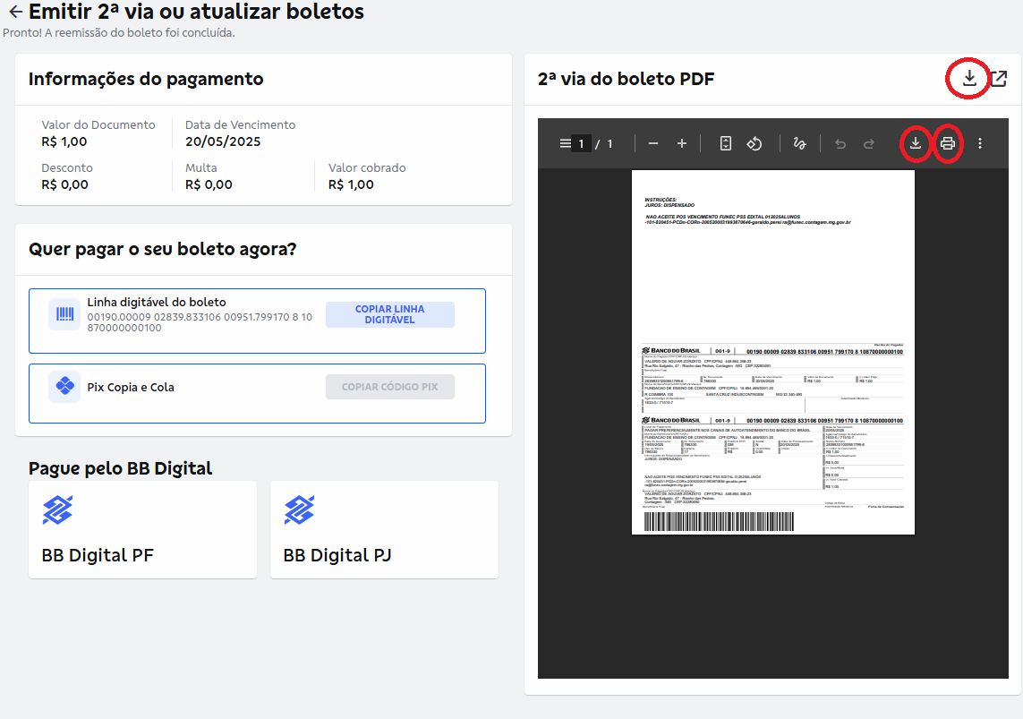Redo the PDF annotation

pos(868,143)
